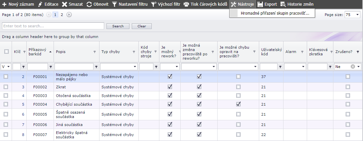Toggle the select-all checkbox in header

[6, 51]
